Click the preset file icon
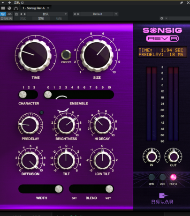This screenshot has height=216, width=190. (x=16, y=14)
